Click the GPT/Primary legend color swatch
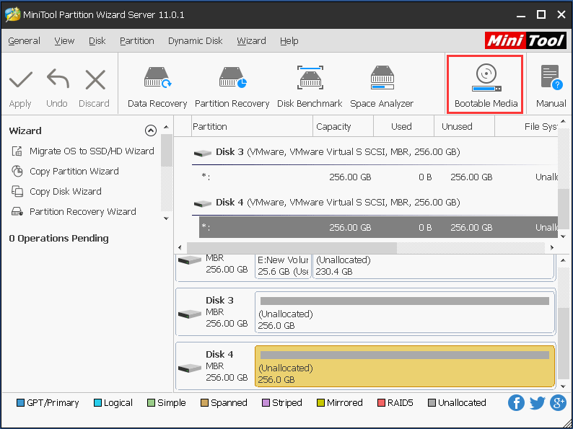This screenshot has height=429, width=573. pos(20,403)
